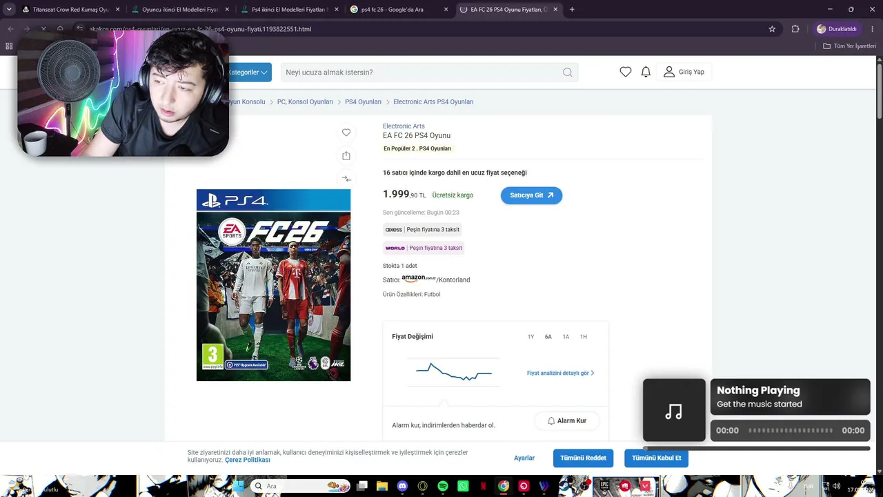883x497 pixels.
Task: Open Epic Games from the taskbar
Action: (605, 486)
